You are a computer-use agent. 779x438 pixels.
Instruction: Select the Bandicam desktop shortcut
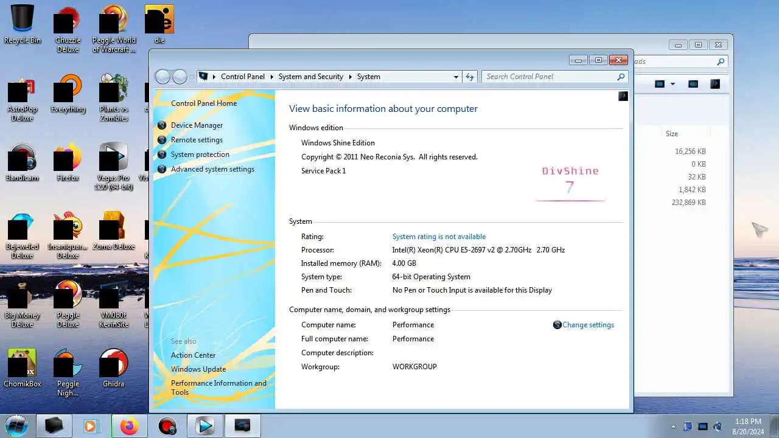click(x=23, y=163)
